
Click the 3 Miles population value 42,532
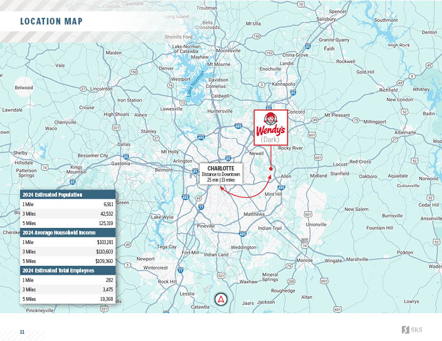click(107, 214)
